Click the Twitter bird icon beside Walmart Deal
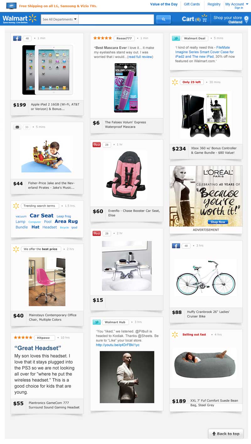The image size is (251, 444). [176, 38]
